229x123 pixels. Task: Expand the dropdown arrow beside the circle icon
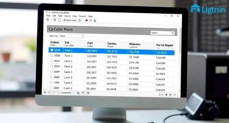51,20
